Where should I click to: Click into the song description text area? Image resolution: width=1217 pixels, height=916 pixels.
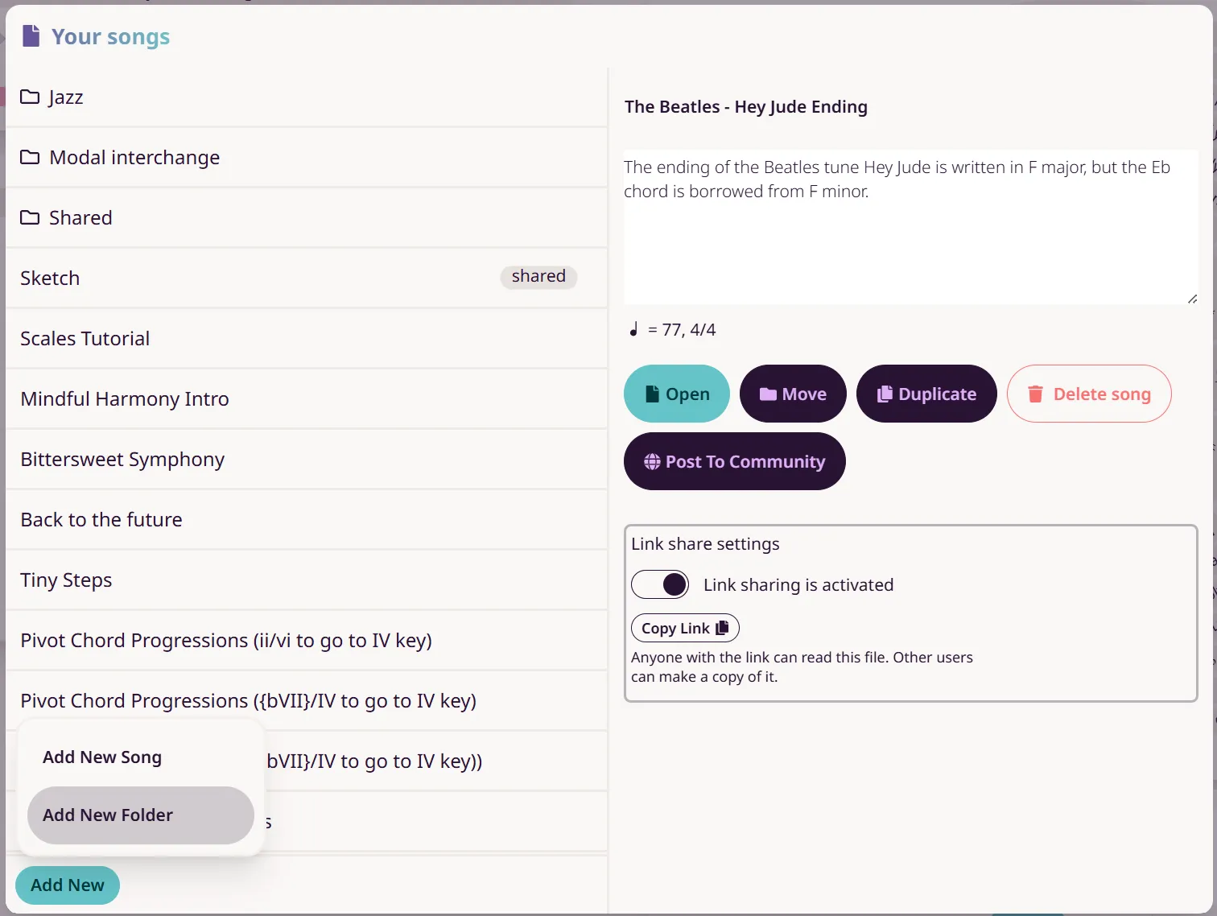911,227
